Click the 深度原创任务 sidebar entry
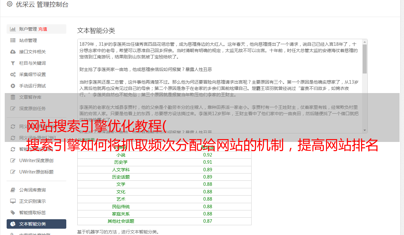This screenshot has height=235, width=404. point(36,109)
